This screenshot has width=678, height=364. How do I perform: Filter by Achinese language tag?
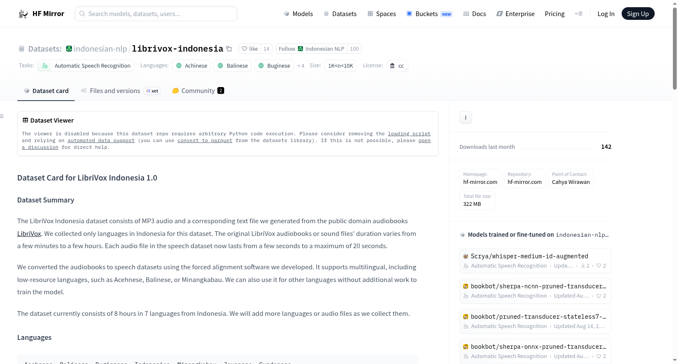point(192,66)
